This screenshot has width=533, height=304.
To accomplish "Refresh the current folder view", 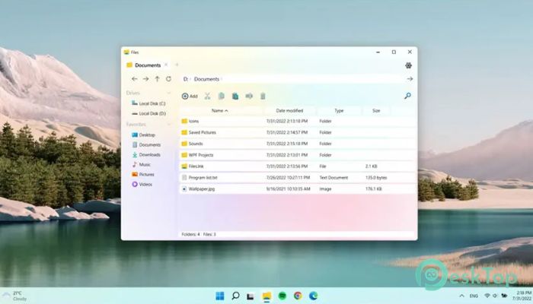I will point(168,79).
